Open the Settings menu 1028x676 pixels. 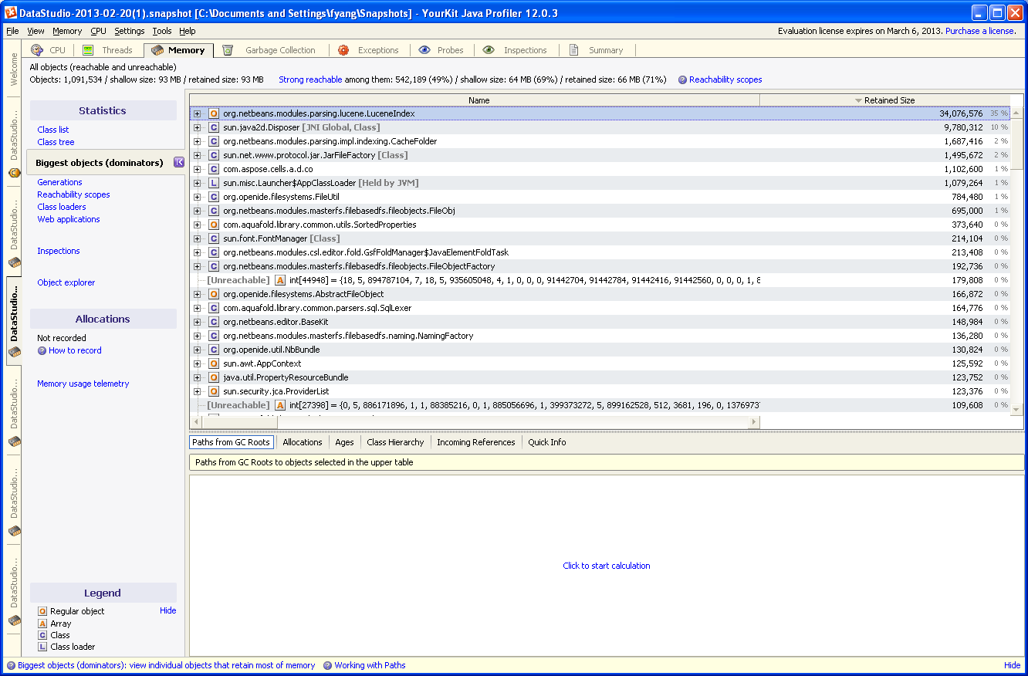point(129,31)
